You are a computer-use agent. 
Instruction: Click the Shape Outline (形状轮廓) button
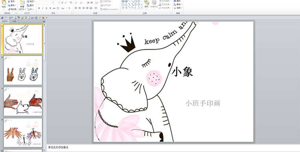(x=164, y=4)
